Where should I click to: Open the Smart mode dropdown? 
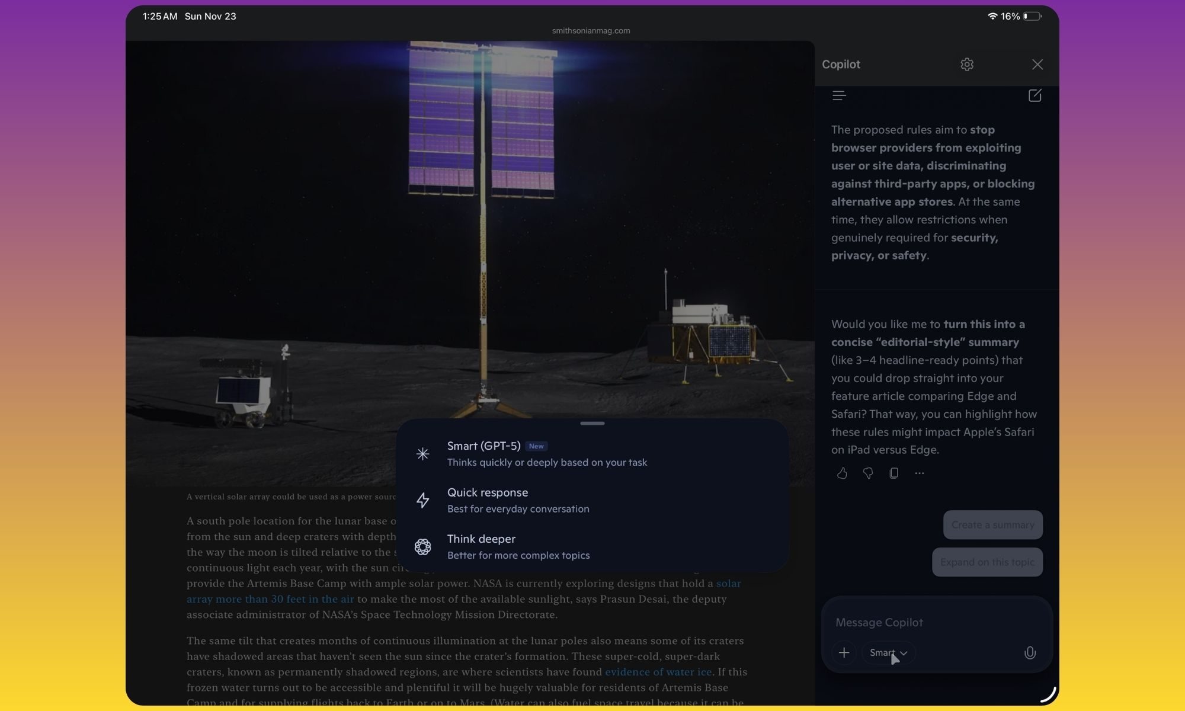(888, 652)
